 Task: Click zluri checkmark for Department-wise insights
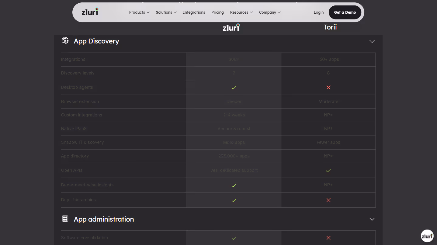click(234, 185)
